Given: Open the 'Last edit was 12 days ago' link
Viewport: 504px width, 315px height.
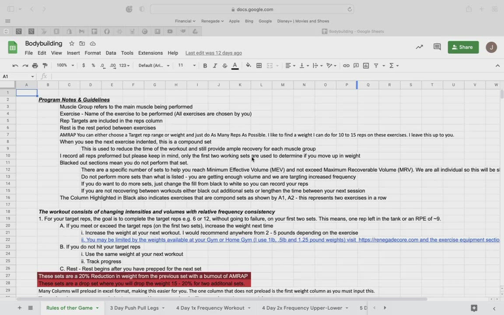Looking at the screenshot, I should point(214,53).
